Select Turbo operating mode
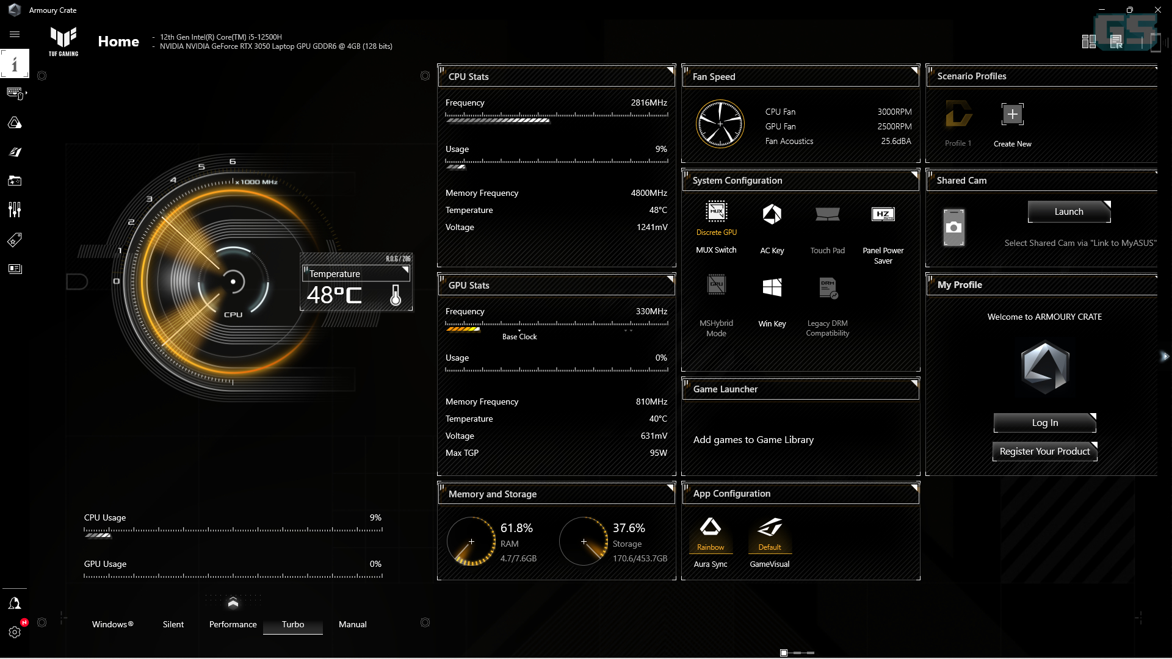 [293, 624]
